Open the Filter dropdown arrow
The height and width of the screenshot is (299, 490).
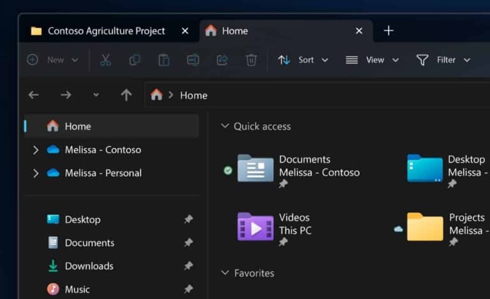[x=467, y=60]
